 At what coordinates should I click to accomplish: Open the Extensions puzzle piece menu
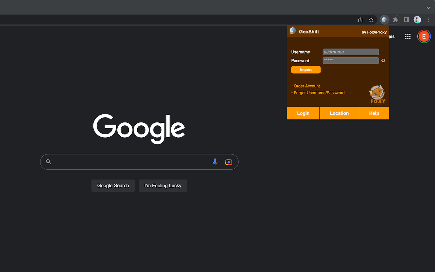395,20
